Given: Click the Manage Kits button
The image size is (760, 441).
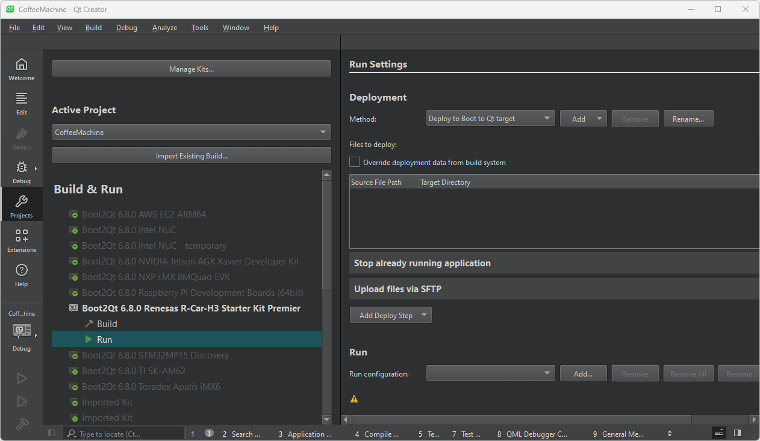Looking at the screenshot, I should (x=192, y=69).
